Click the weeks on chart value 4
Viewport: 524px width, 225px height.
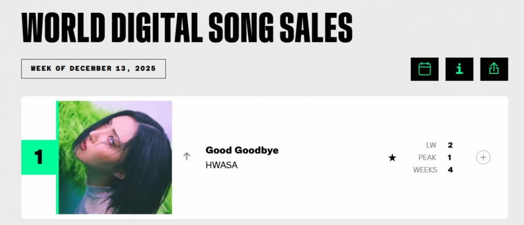point(450,170)
